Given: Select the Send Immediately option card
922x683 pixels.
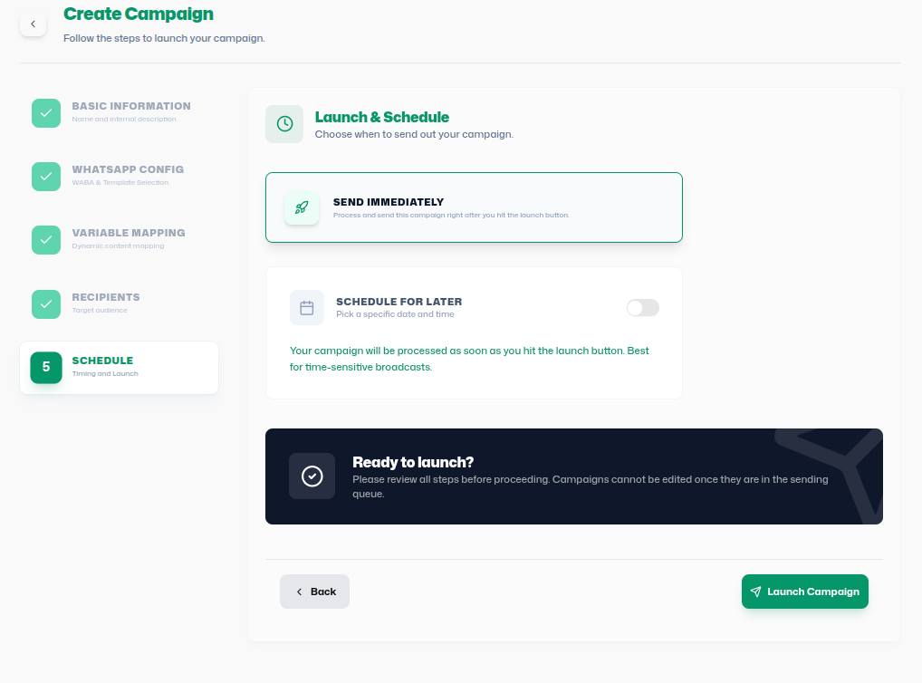Looking at the screenshot, I should [x=474, y=207].
